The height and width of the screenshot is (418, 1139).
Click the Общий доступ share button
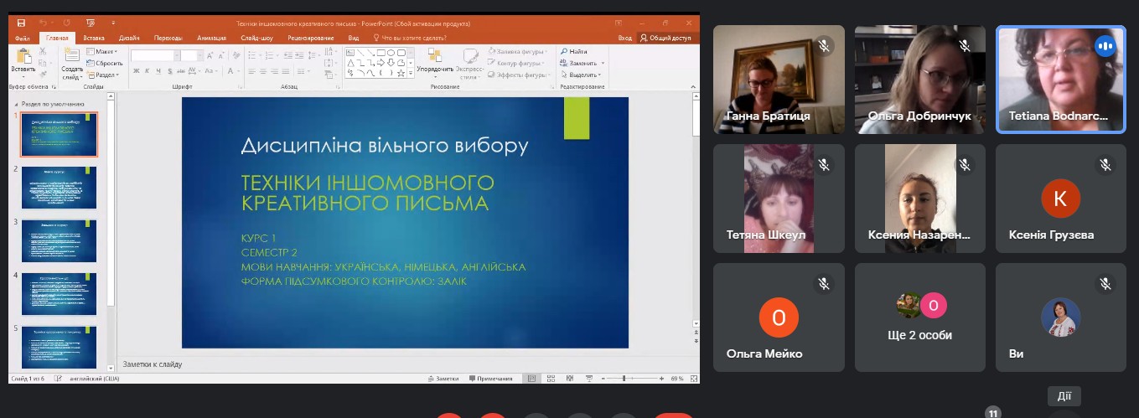(666, 38)
